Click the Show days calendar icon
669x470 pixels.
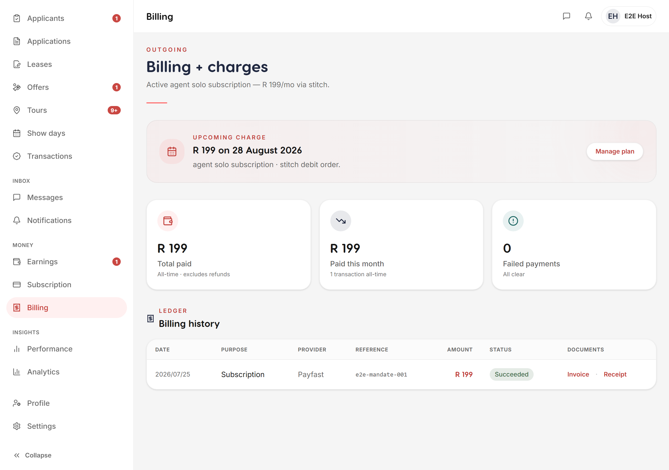coord(17,133)
